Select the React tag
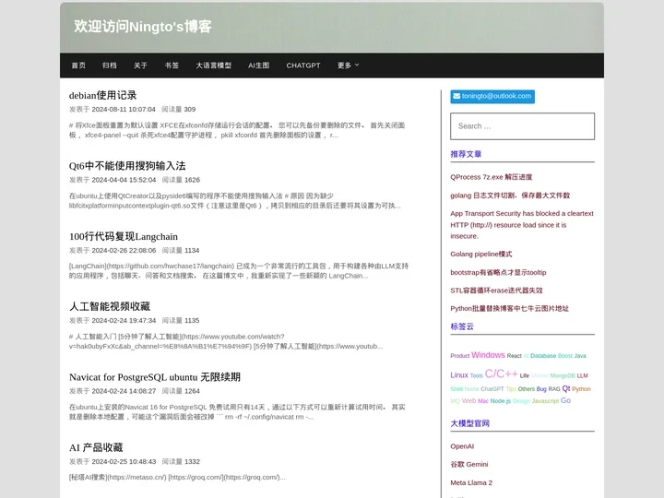The image size is (664, 498). point(514,356)
